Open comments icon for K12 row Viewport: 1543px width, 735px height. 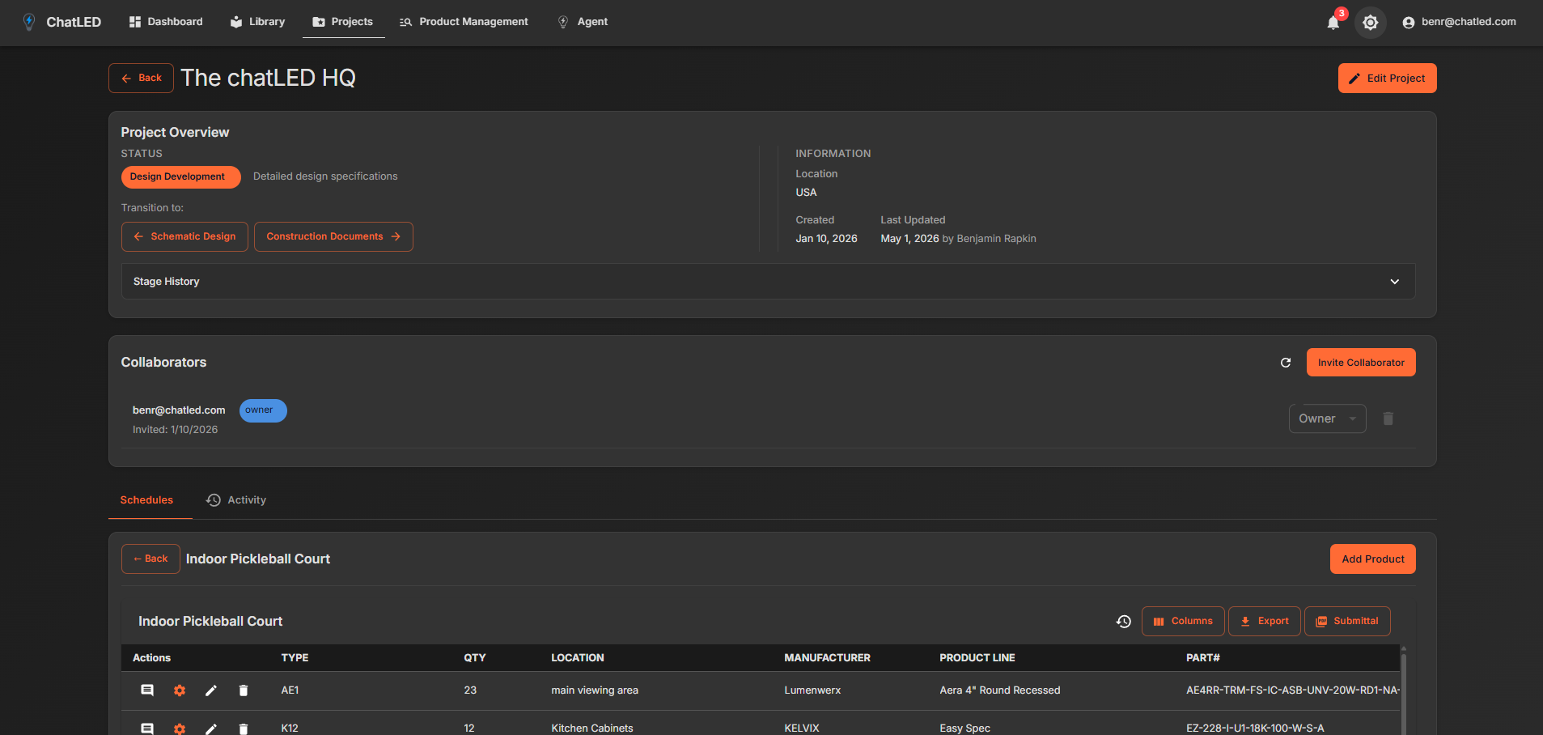coord(147,729)
